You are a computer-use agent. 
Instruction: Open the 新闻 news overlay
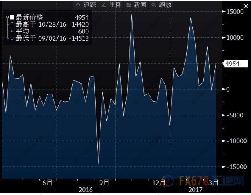(x=136, y=5)
